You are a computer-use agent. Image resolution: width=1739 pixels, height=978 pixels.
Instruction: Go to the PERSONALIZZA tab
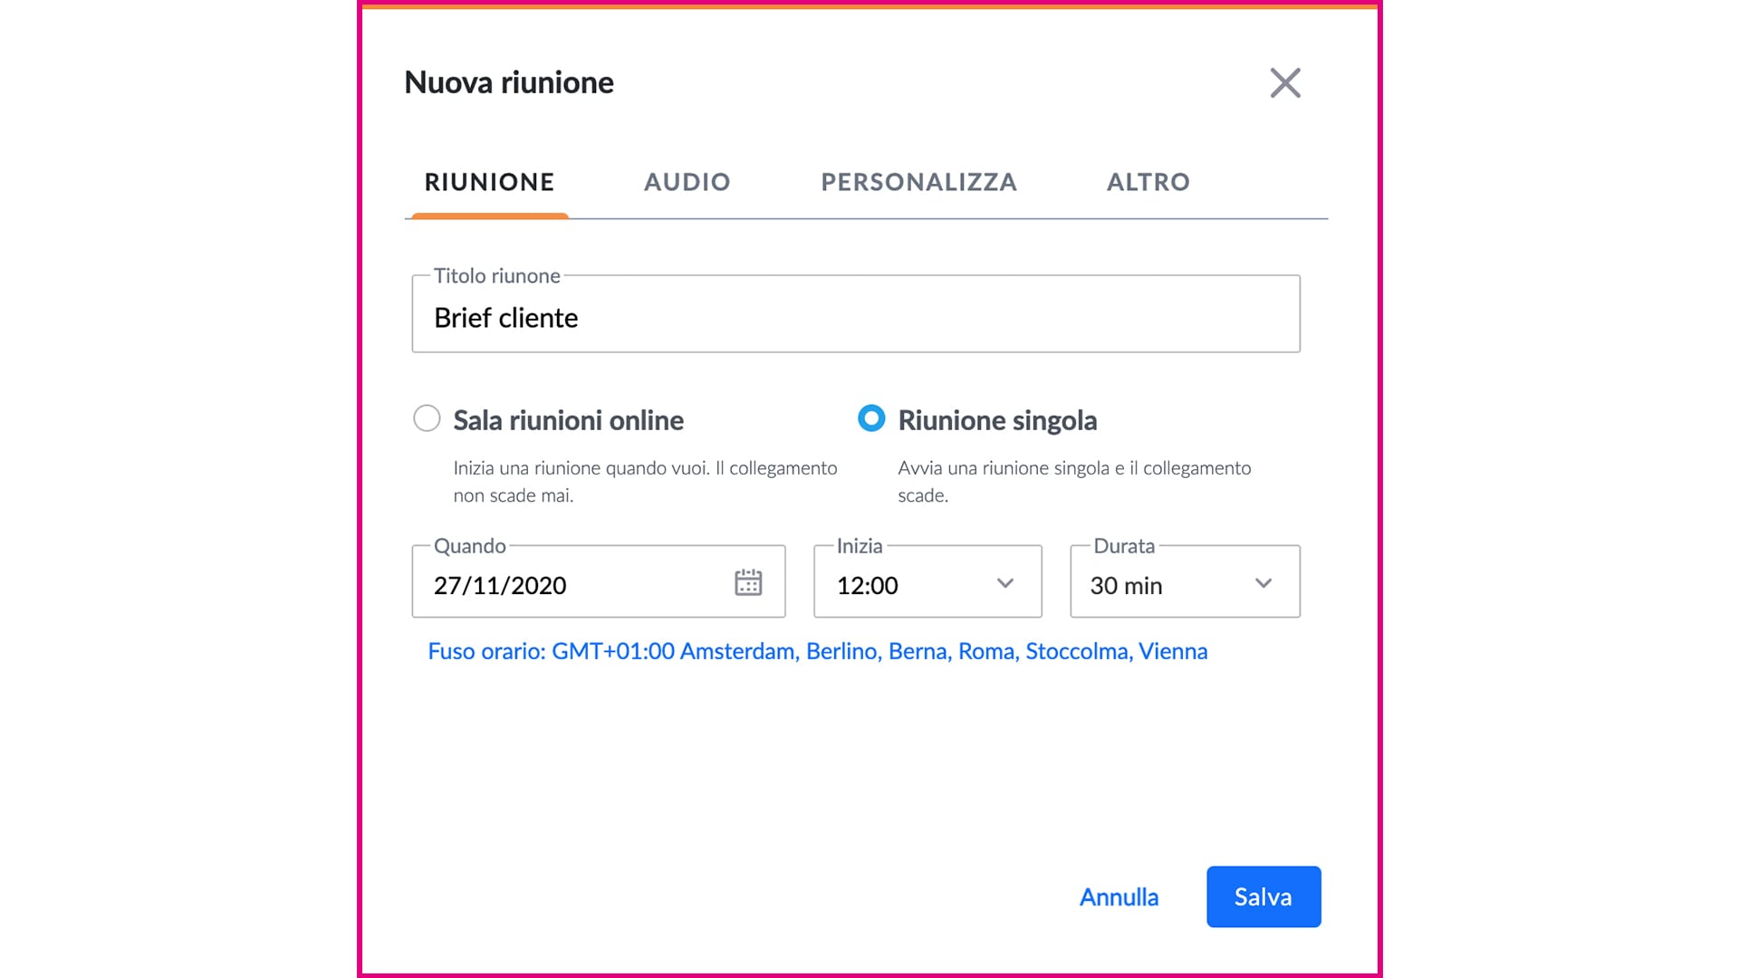(918, 182)
